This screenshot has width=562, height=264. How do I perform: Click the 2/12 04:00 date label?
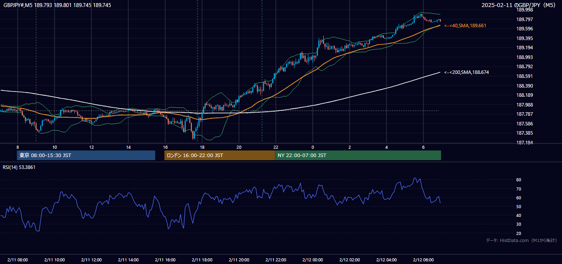coord(387,260)
